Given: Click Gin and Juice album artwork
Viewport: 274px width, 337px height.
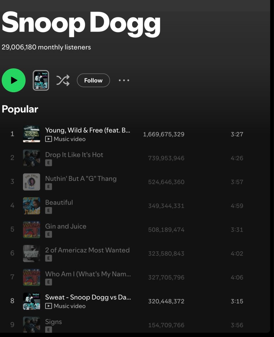Looking at the screenshot, I should (x=32, y=230).
